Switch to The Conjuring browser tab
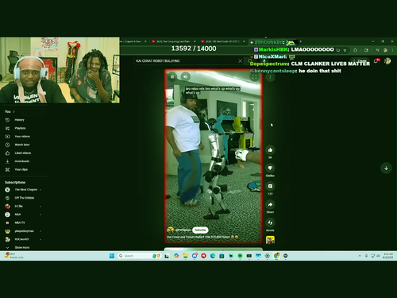Viewport: 397px width, 298px height. click(173, 41)
